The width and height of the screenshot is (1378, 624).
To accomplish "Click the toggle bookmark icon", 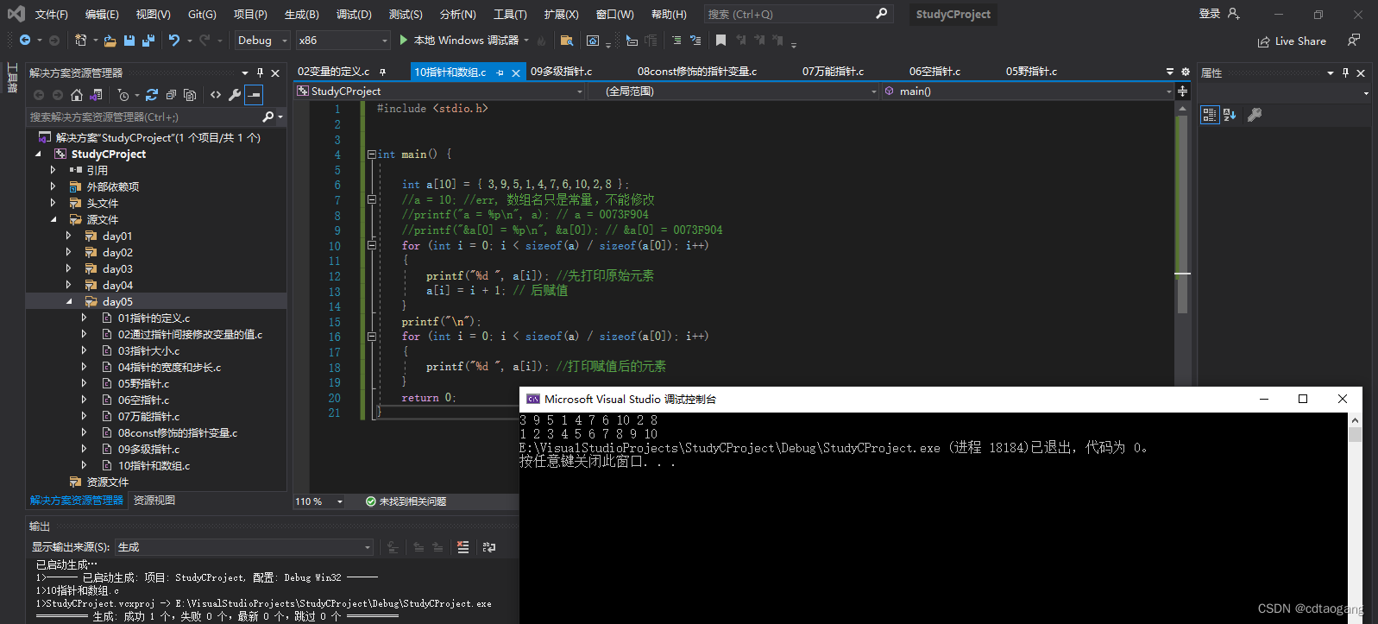I will [720, 41].
